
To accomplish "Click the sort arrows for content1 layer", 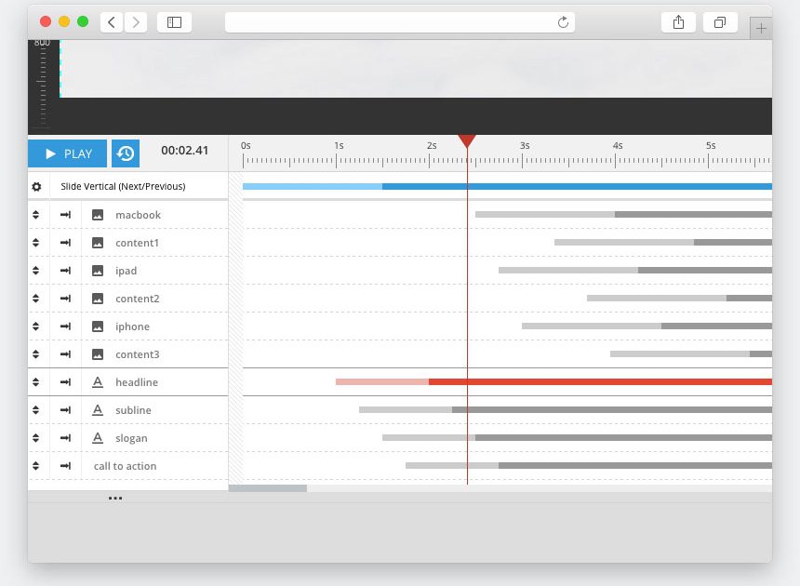I will [x=35, y=243].
